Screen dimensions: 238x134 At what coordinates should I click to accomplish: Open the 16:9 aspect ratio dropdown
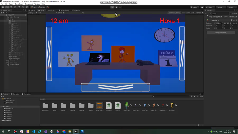click(x=47, y=13)
